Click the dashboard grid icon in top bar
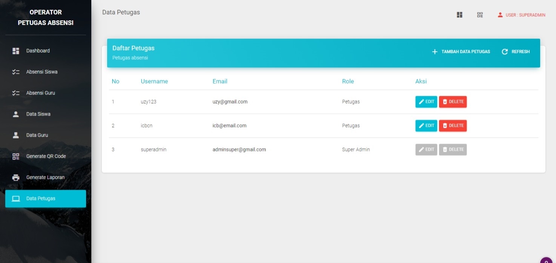 [459, 15]
